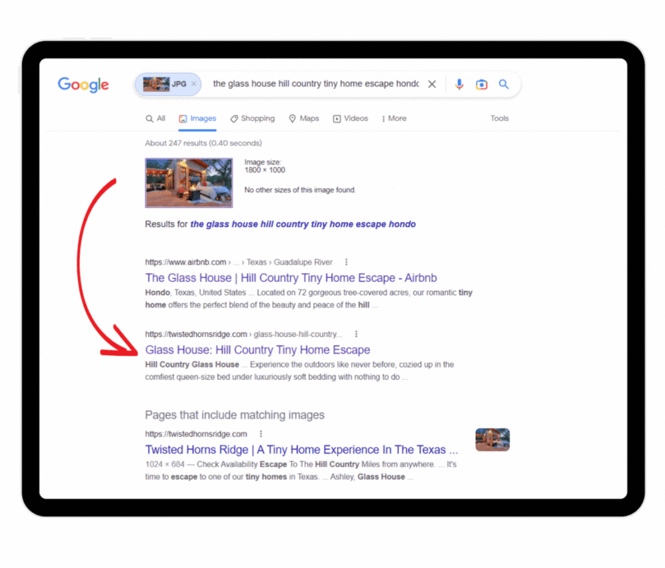Click the blue magnifier search button
Screen dimensions: 665x568
click(x=503, y=84)
